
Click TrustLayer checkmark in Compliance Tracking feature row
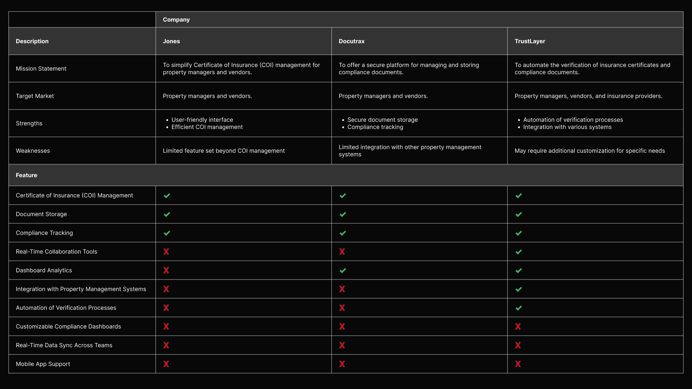tap(519, 233)
